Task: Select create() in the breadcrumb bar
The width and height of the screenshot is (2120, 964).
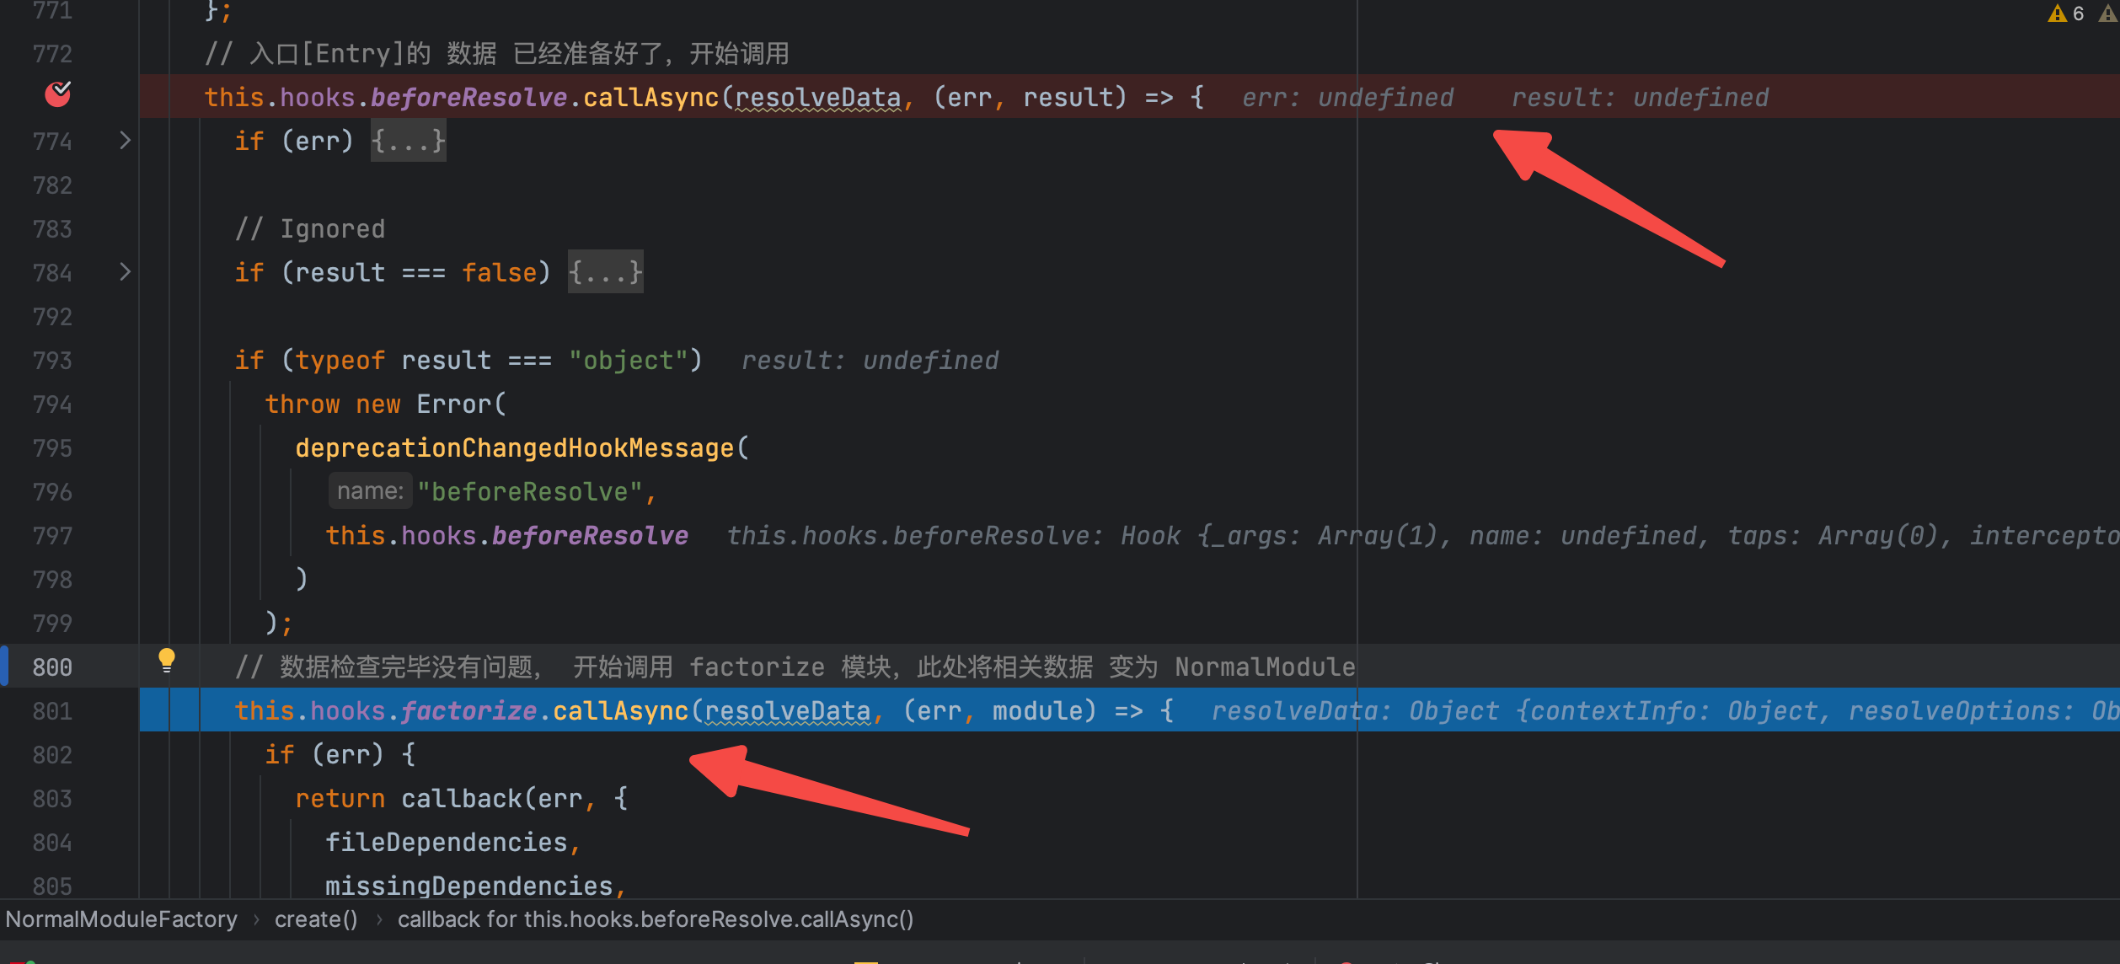Action: 316,919
